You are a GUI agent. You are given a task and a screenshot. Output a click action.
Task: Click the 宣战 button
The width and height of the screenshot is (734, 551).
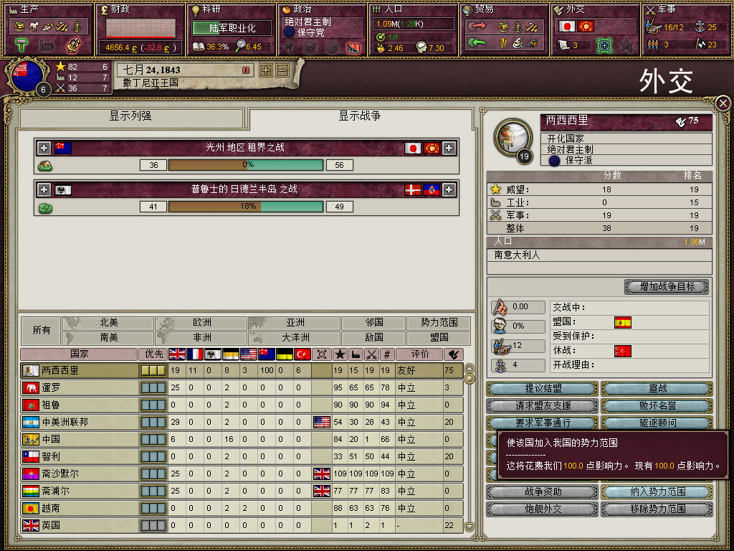click(657, 388)
